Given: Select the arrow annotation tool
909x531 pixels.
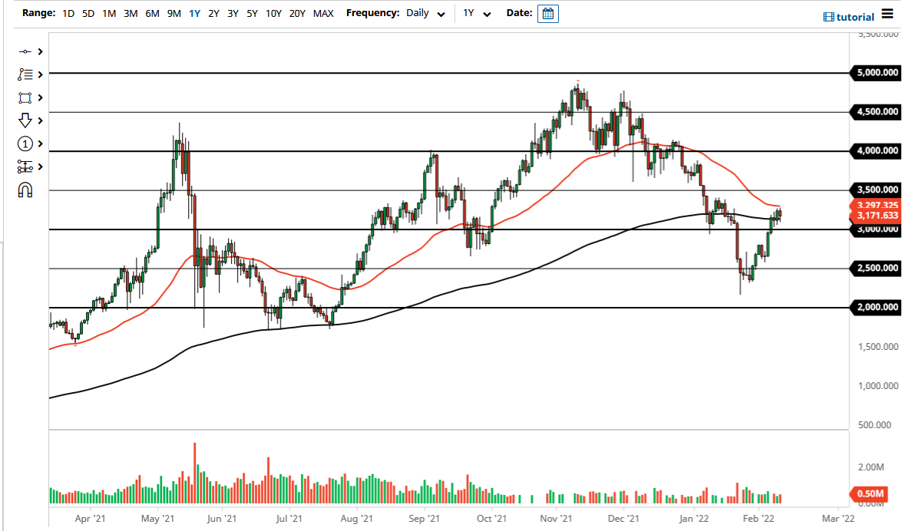Looking at the screenshot, I should coord(25,120).
